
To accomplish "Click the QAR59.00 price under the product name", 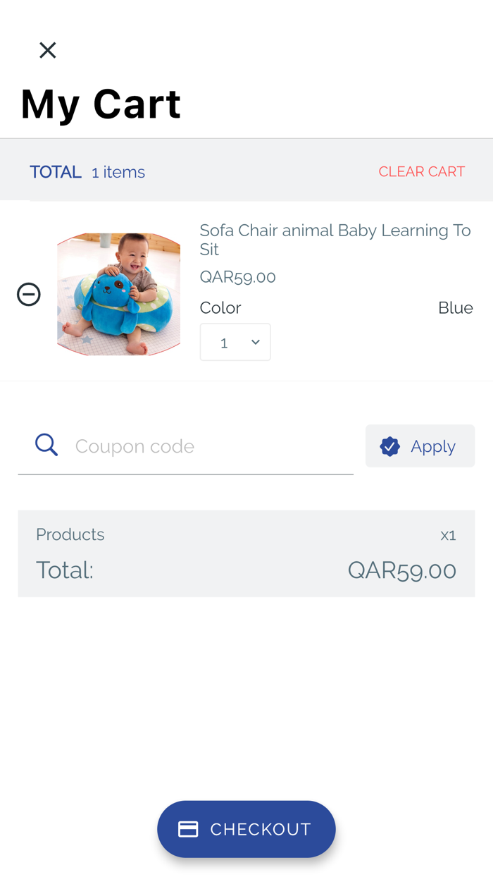I will (237, 277).
